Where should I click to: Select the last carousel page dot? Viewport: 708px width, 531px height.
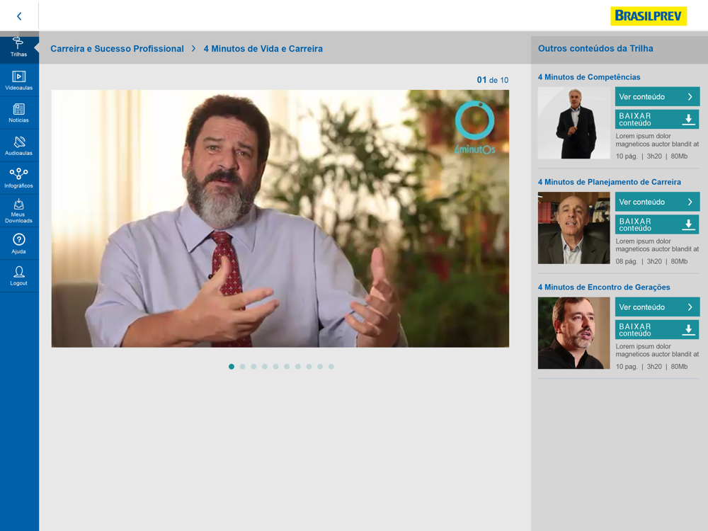331,367
